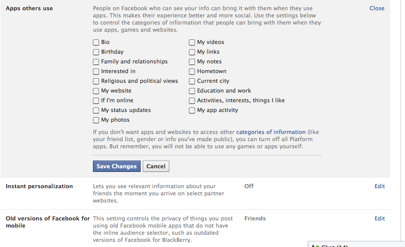The height and width of the screenshot is (247, 405).
Task: Edit the Instant personalization setting
Action: (x=380, y=186)
